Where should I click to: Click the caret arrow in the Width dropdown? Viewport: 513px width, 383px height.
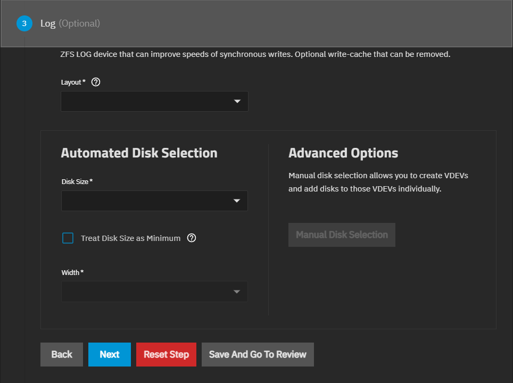pyautogui.click(x=237, y=292)
